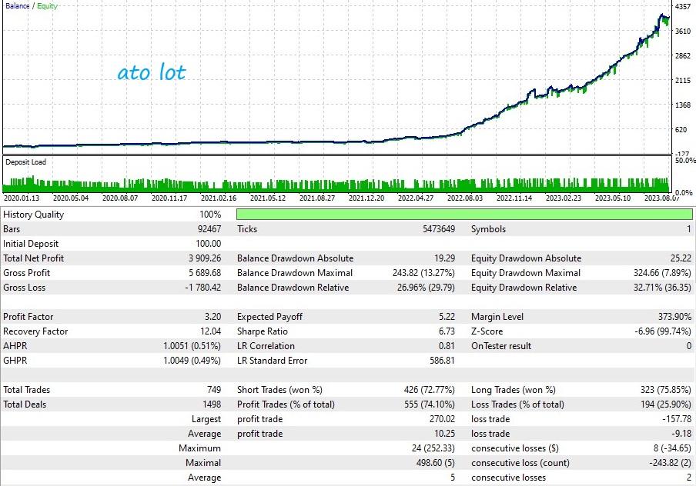Click the Recovery Factor label

pos(35,331)
